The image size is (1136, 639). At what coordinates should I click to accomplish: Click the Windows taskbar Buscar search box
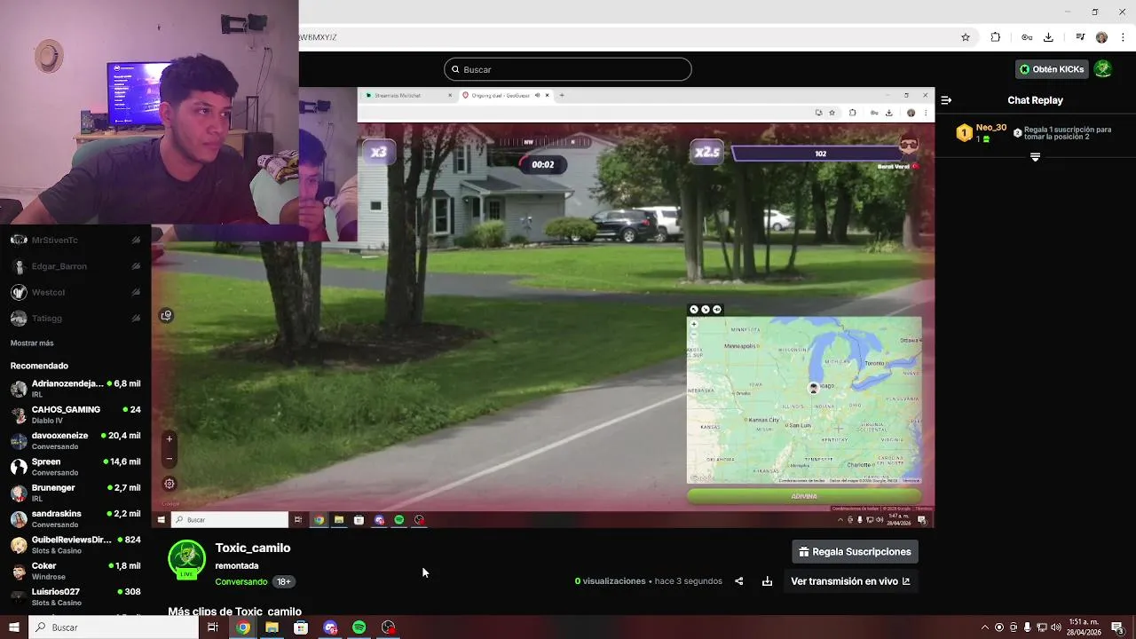point(114,627)
